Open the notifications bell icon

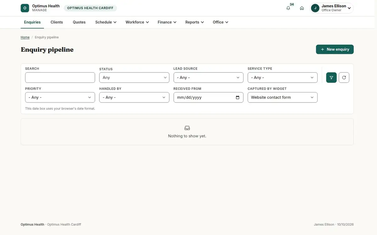[x=288, y=8]
